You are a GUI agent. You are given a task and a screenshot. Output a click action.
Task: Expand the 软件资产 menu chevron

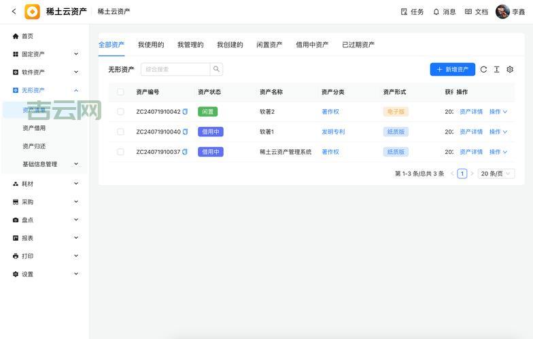coord(76,72)
